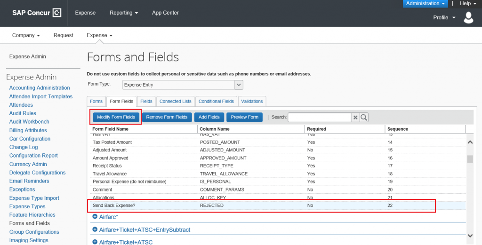
Task: Open the user profile avatar icon
Action: pyautogui.click(x=468, y=18)
